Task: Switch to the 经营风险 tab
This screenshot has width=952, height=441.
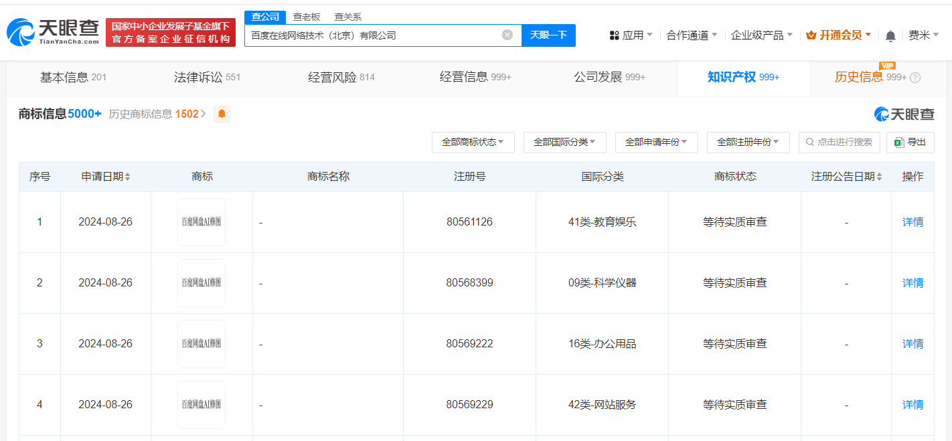Action: coord(341,77)
